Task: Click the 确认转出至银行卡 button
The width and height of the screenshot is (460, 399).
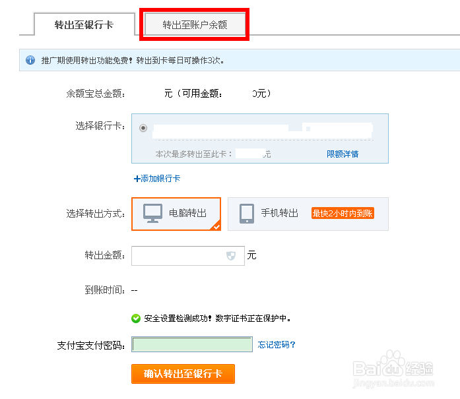Action: point(183,374)
